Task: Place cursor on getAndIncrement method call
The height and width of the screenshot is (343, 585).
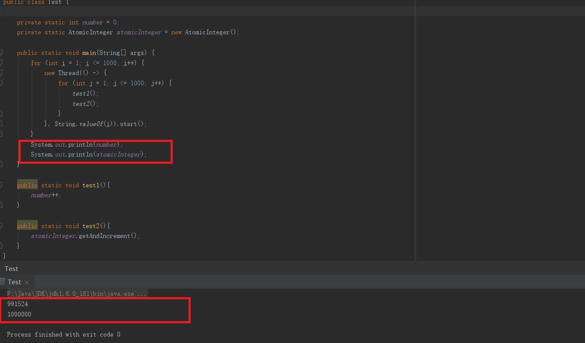Action: coord(104,236)
